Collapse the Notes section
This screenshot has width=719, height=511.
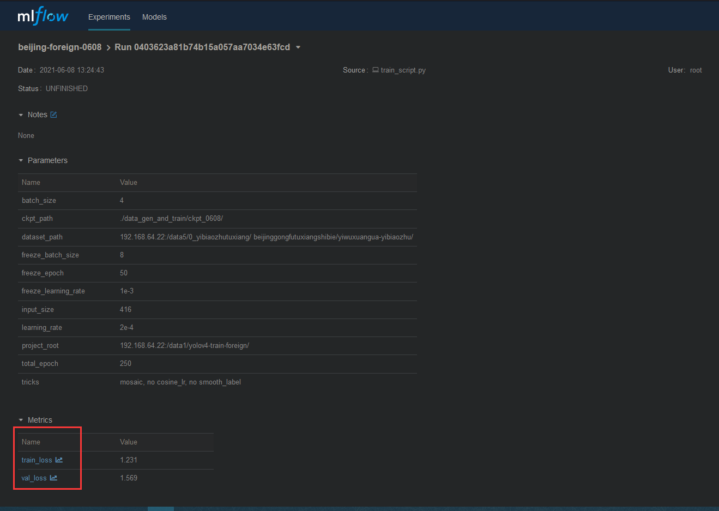(21, 115)
